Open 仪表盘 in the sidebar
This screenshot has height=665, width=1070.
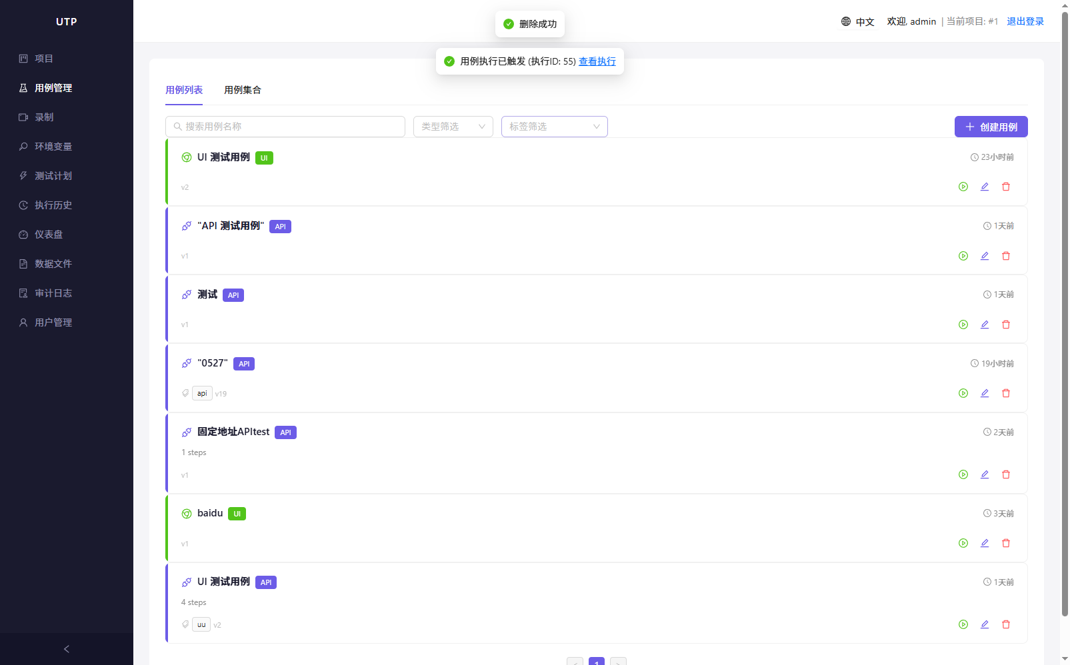coord(67,235)
